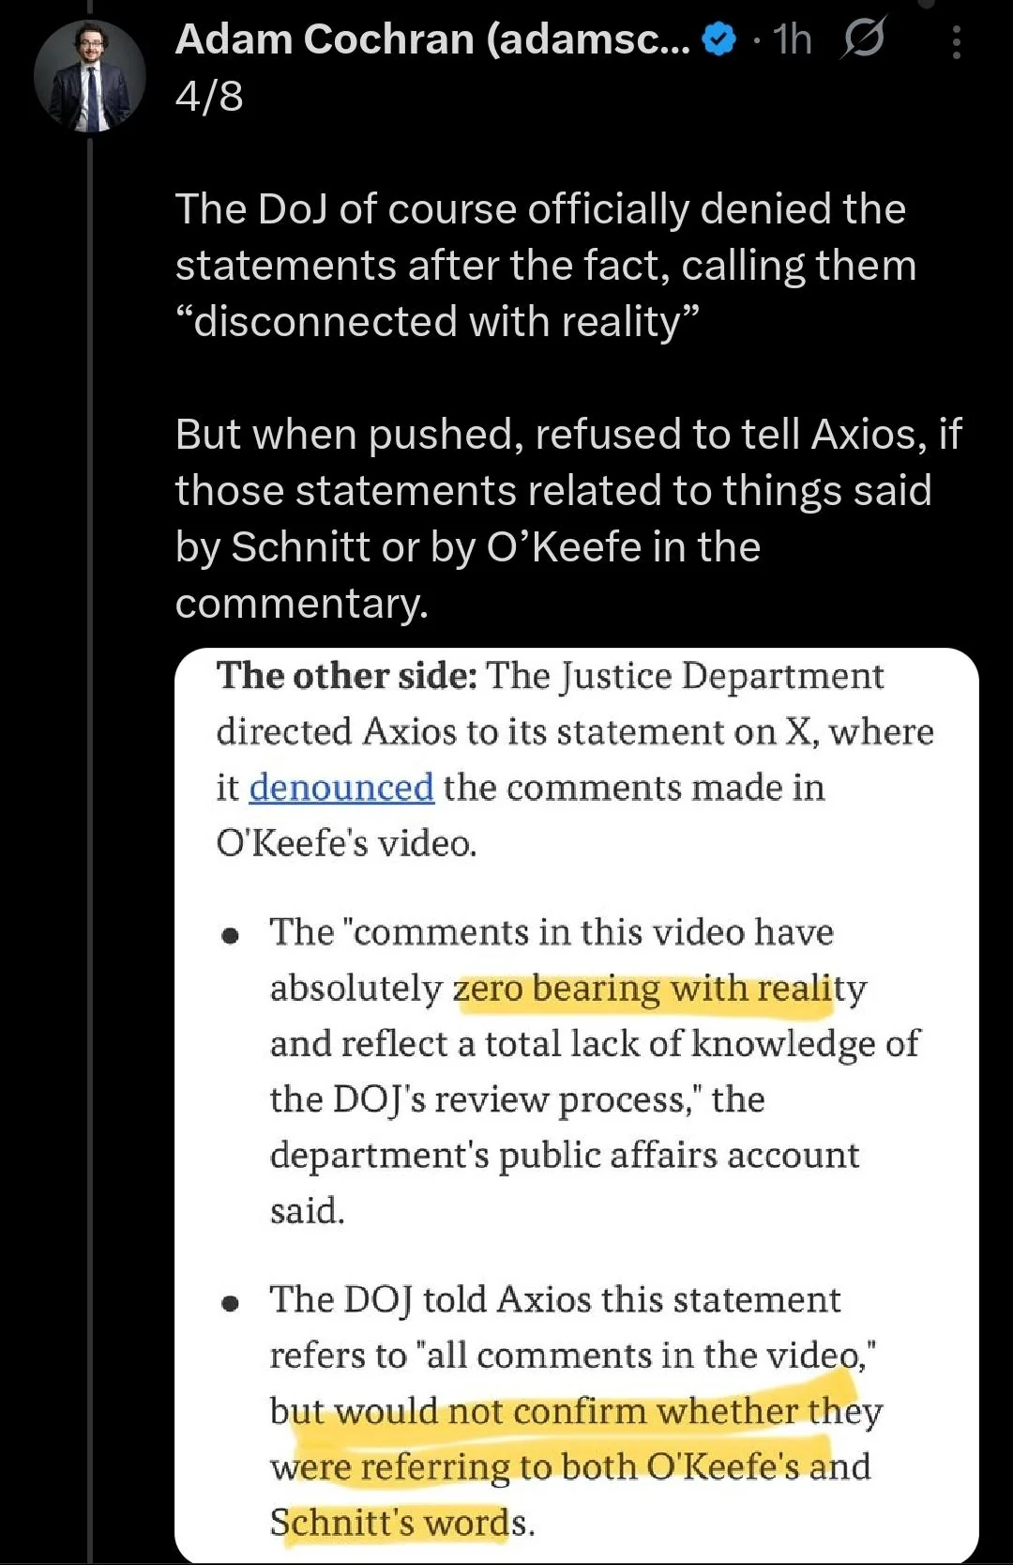Screen dimensions: 1013x1565
Task: Select the 'DoJ of course officially denied' paragraph
Action: pos(546,266)
